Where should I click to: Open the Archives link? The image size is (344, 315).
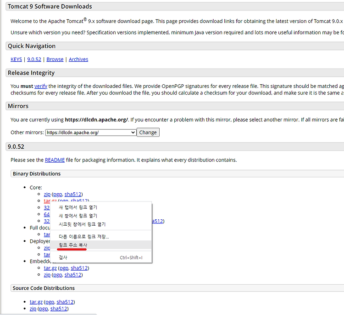[x=78, y=60]
